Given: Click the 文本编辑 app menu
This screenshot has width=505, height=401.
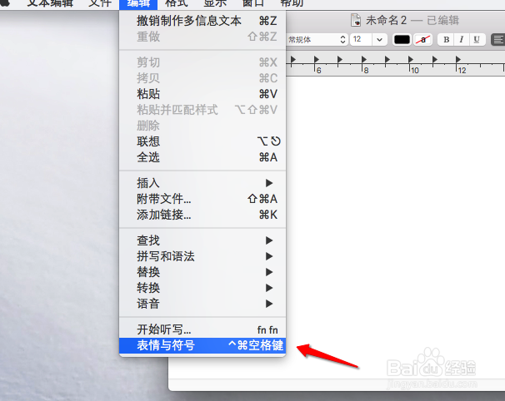Looking at the screenshot, I should pos(50,3).
